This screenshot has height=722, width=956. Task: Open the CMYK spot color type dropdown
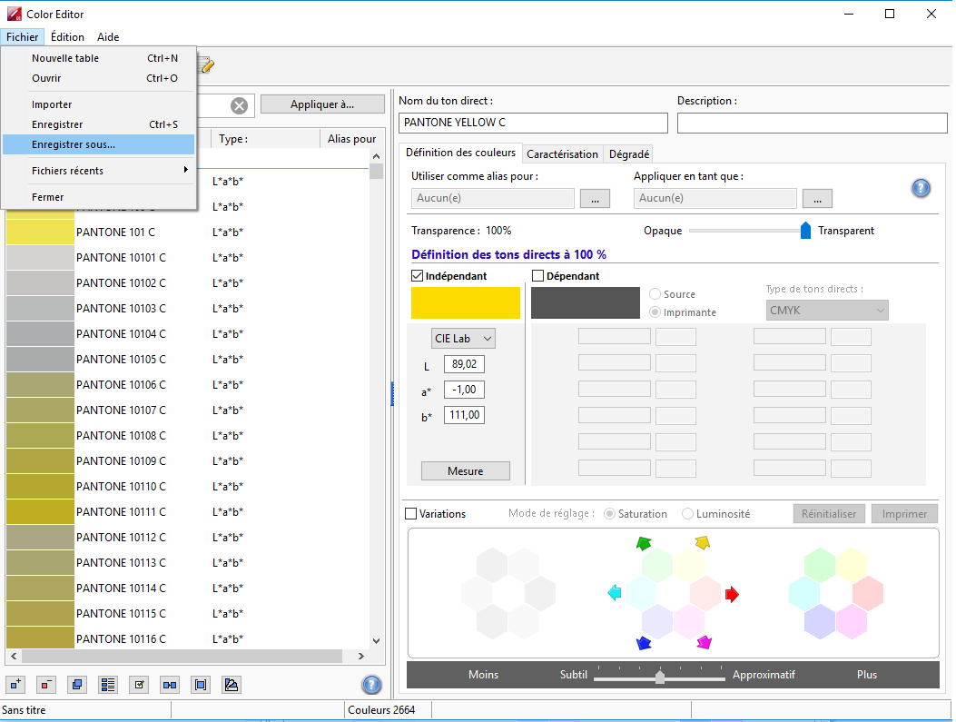click(x=827, y=311)
